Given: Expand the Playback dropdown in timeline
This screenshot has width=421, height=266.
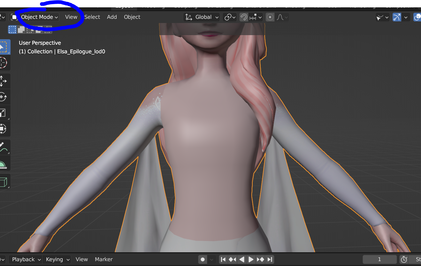Looking at the screenshot, I should click(25, 259).
